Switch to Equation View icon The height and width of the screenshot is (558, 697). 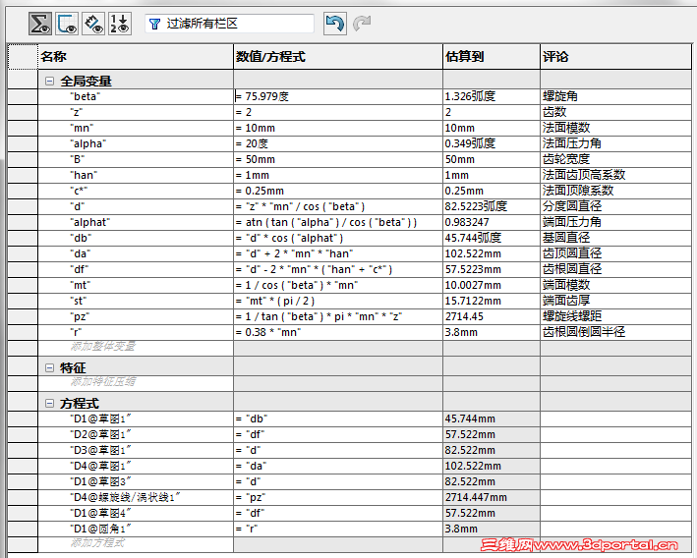(40, 24)
